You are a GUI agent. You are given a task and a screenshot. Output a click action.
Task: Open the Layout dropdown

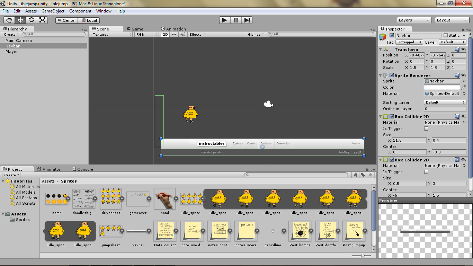click(x=453, y=20)
